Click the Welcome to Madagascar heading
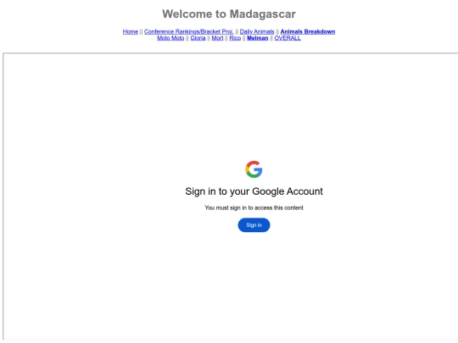Viewport: 458px width, 343px height. 229,14
